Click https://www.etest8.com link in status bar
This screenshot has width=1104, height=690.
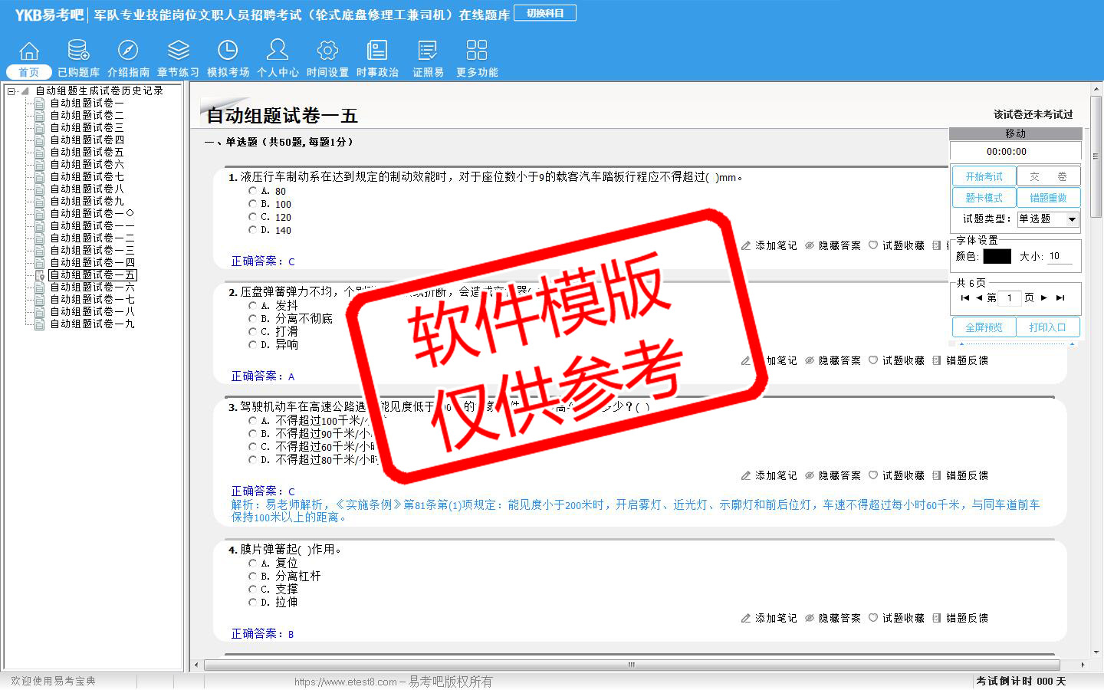click(346, 682)
